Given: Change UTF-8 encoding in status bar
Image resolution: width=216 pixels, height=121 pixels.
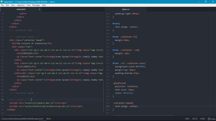Looking at the screenshot, I should click(x=195, y=119).
